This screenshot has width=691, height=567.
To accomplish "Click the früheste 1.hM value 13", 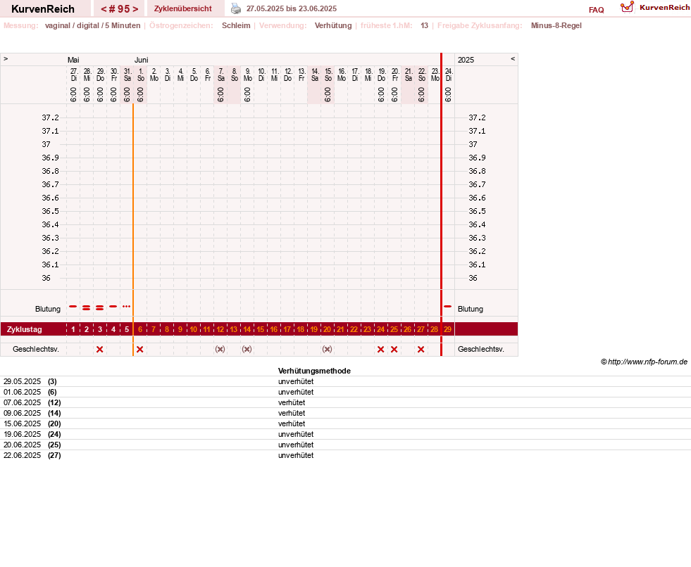I will coord(424,25).
